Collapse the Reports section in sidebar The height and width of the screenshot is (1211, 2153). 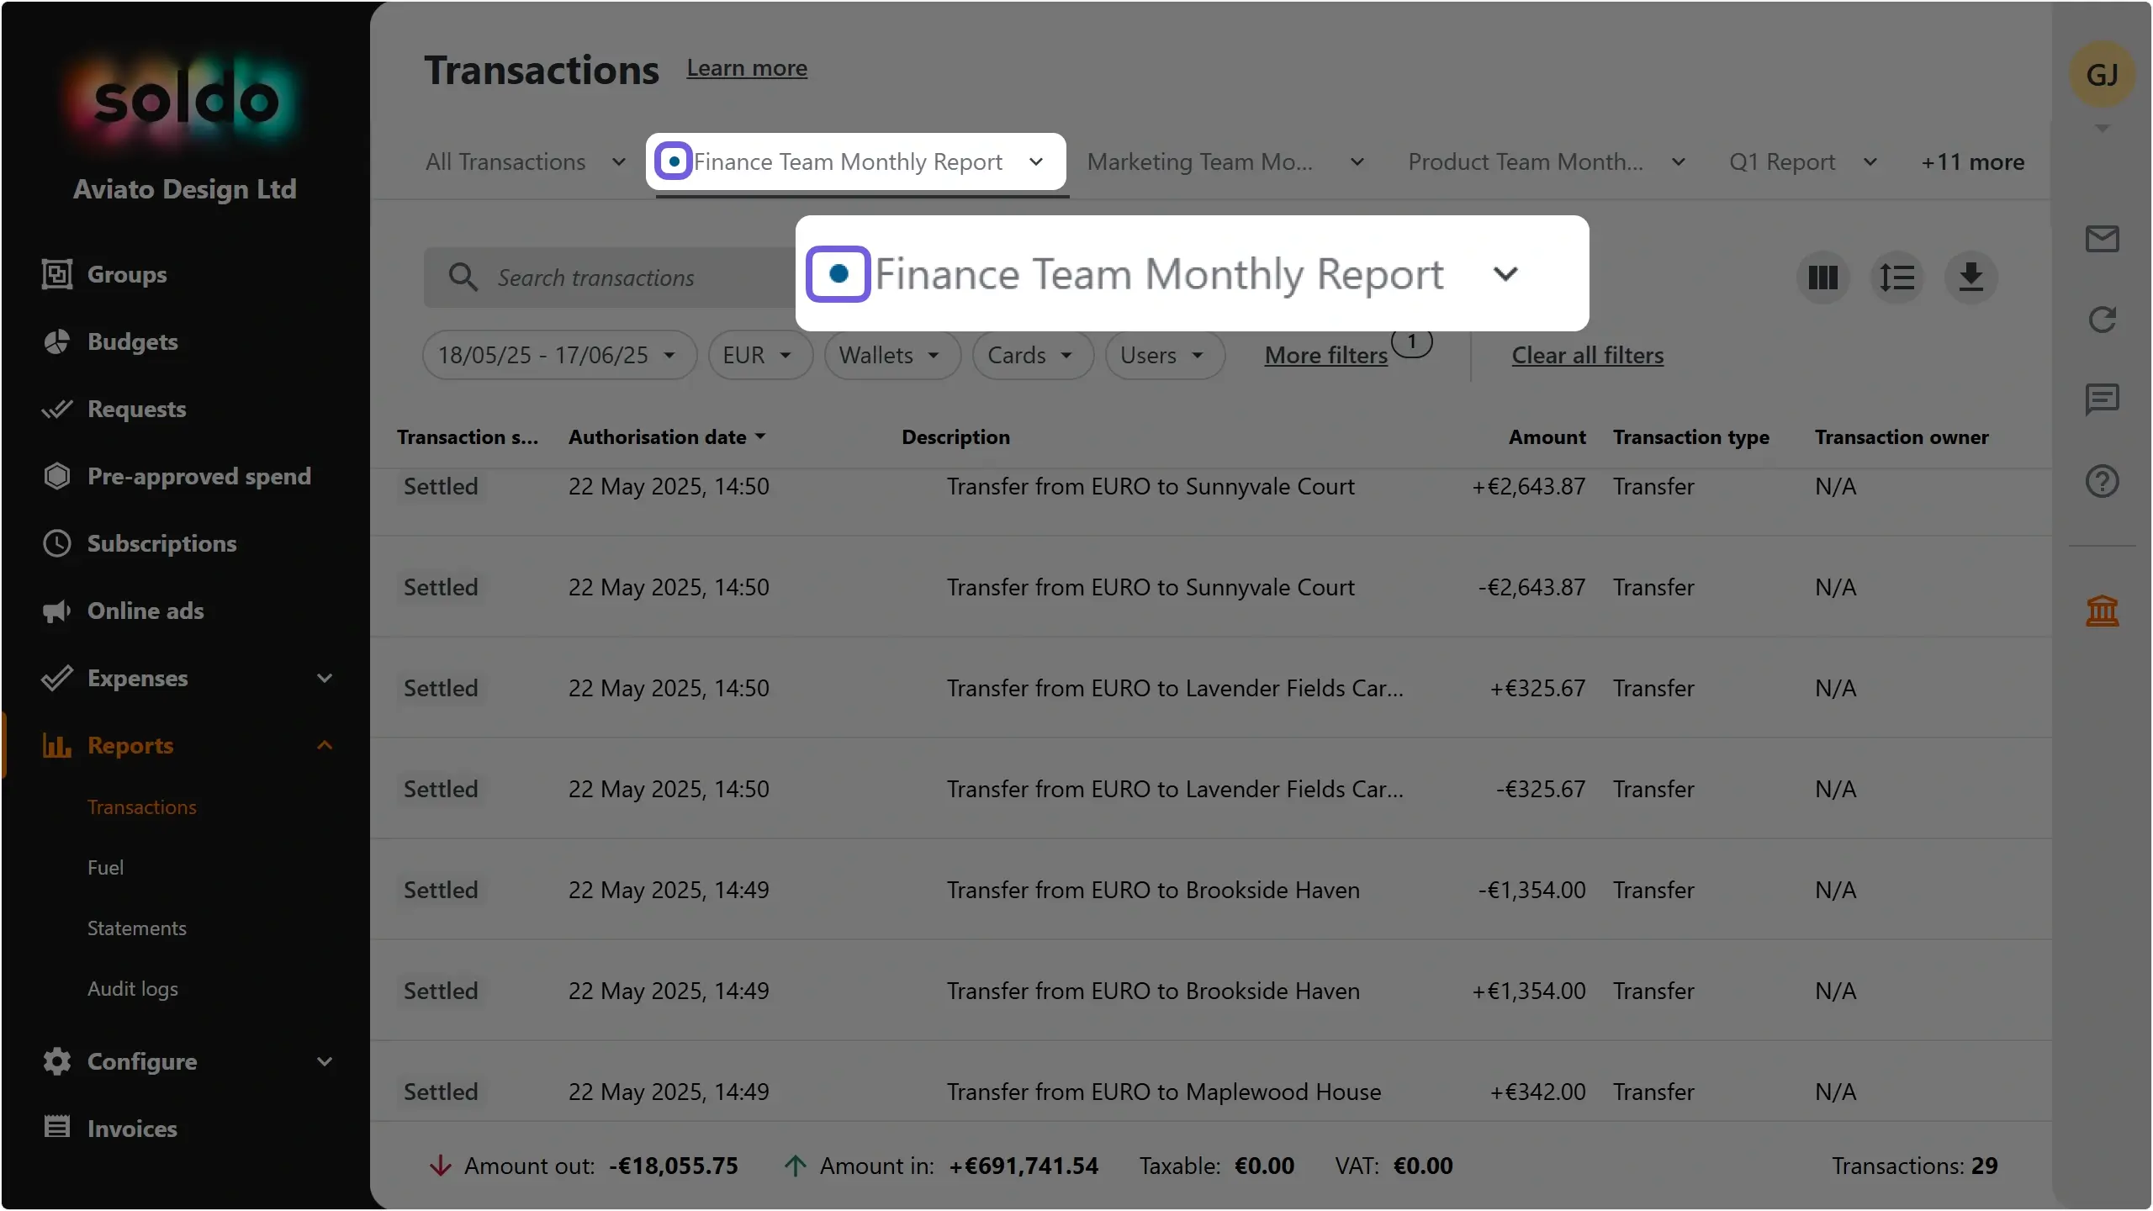pyautogui.click(x=325, y=745)
